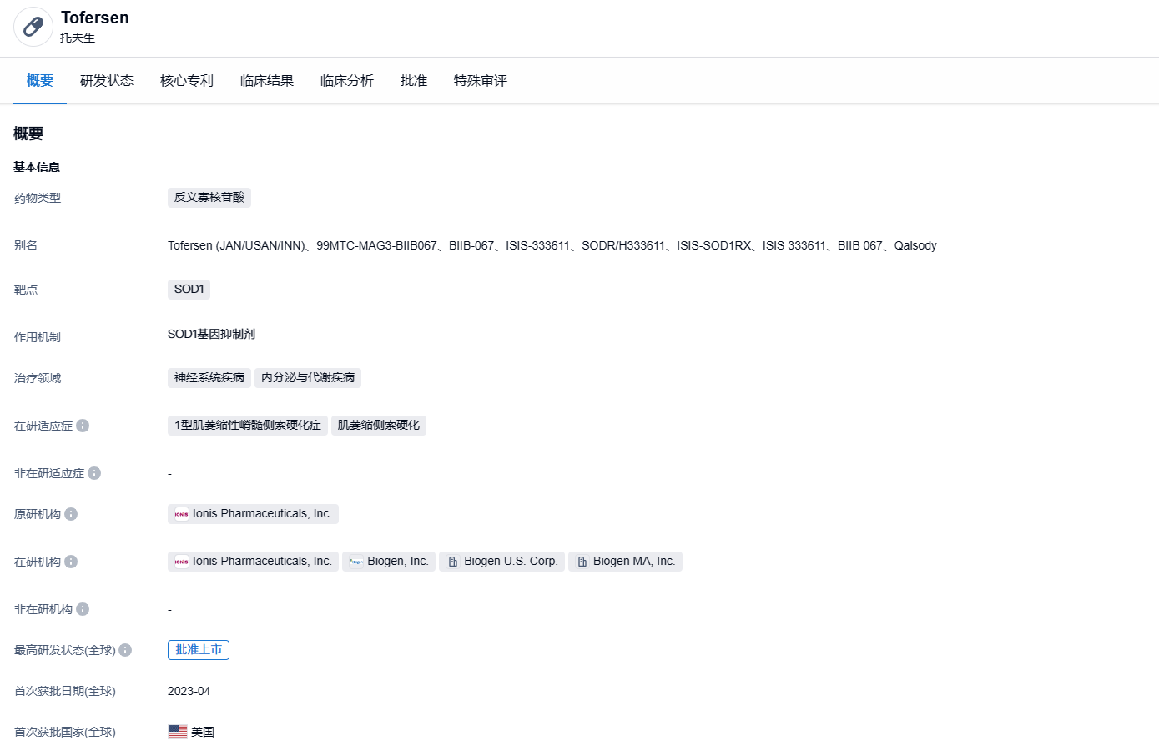Click the SOD1 target tag
Image resolution: width=1159 pixels, height=741 pixels.
click(x=189, y=290)
